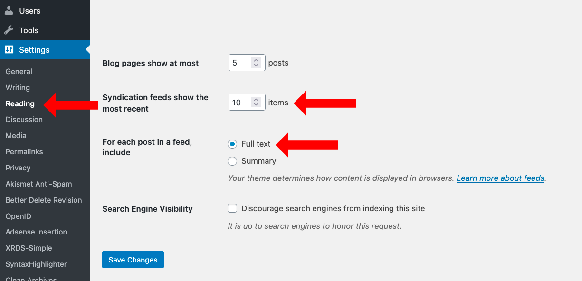Image resolution: width=582 pixels, height=281 pixels.
Task: Click the blog pages number input field
Action: tap(240, 63)
